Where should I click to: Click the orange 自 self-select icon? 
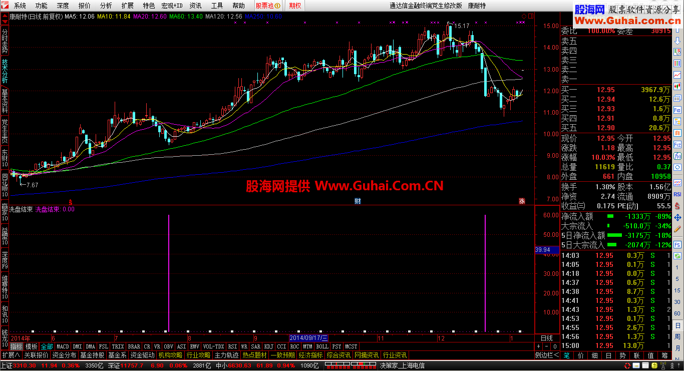click(x=677, y=133)
